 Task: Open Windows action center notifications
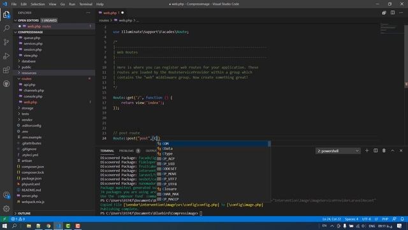coord(400,226)
